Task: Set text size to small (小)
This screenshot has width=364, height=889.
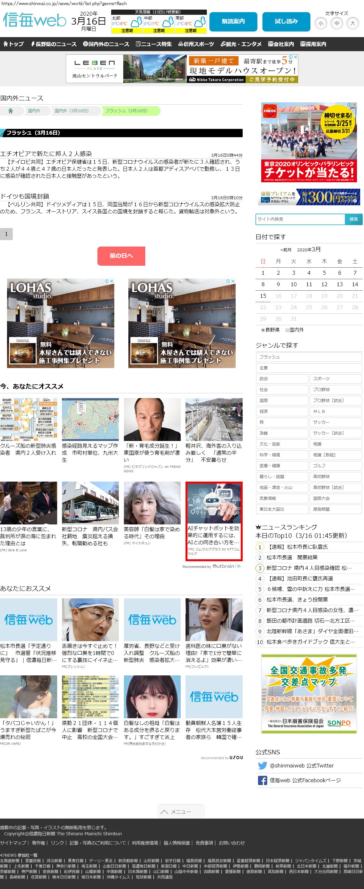Action: [321, 23]
